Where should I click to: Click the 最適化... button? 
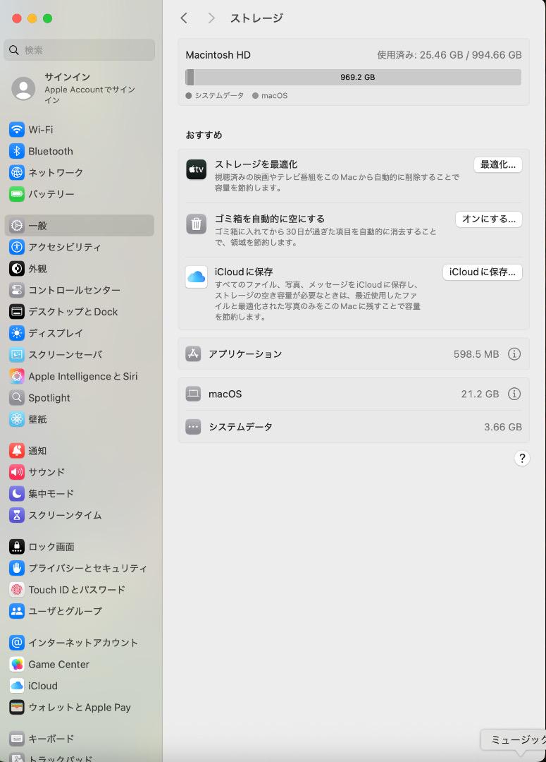coord(498,164)
